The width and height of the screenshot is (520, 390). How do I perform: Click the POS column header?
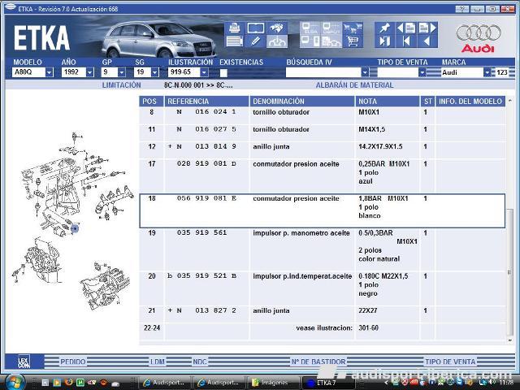[x=151, y=101]
